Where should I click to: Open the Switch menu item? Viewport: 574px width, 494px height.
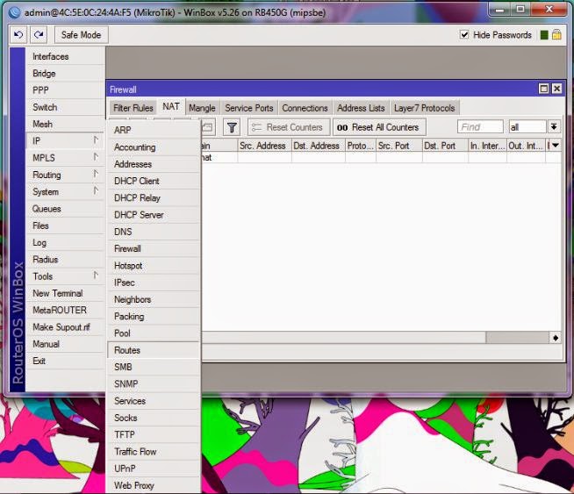point(66,107)
